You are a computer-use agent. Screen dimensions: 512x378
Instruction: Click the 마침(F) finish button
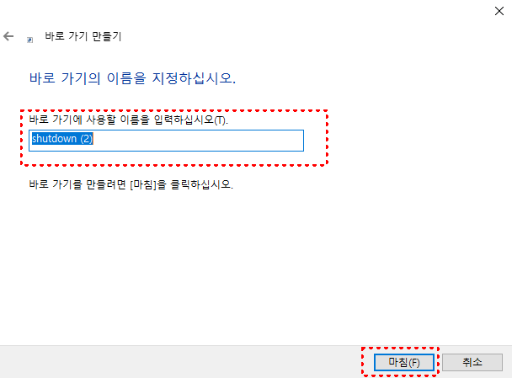click(x=404, y=362)
